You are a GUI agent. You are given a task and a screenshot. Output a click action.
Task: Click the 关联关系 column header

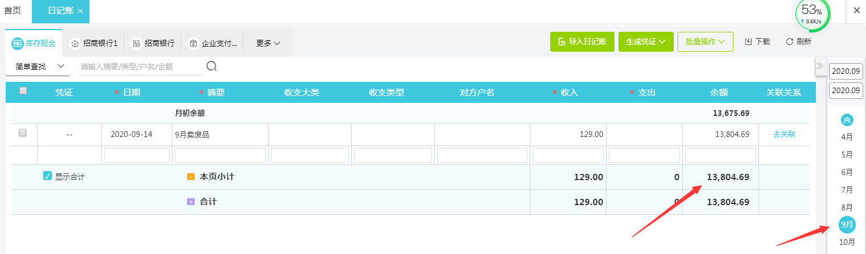(783, 93)
